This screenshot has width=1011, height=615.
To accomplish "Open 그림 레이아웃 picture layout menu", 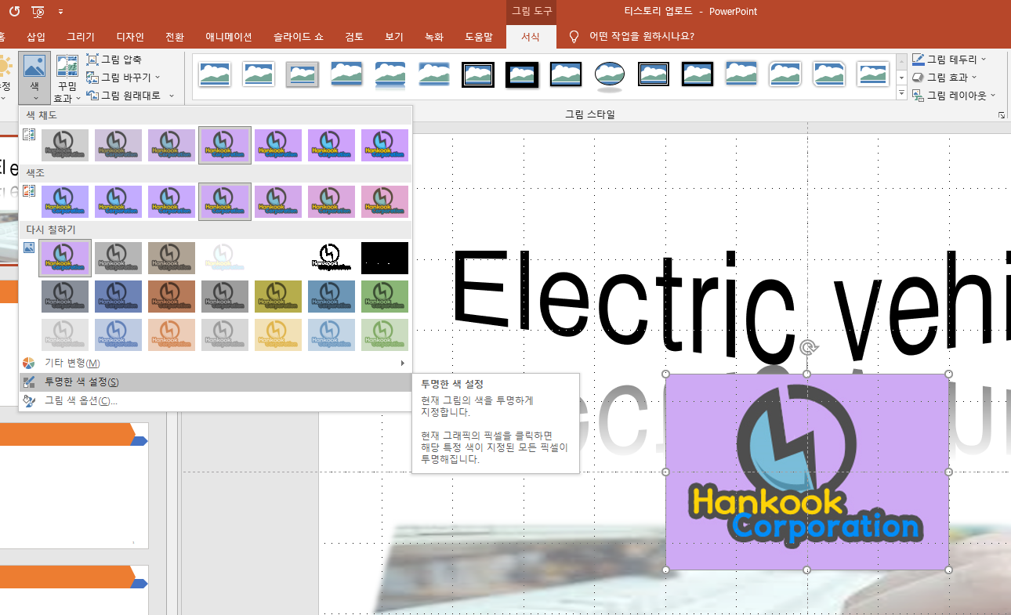I will tap(954, 95).
